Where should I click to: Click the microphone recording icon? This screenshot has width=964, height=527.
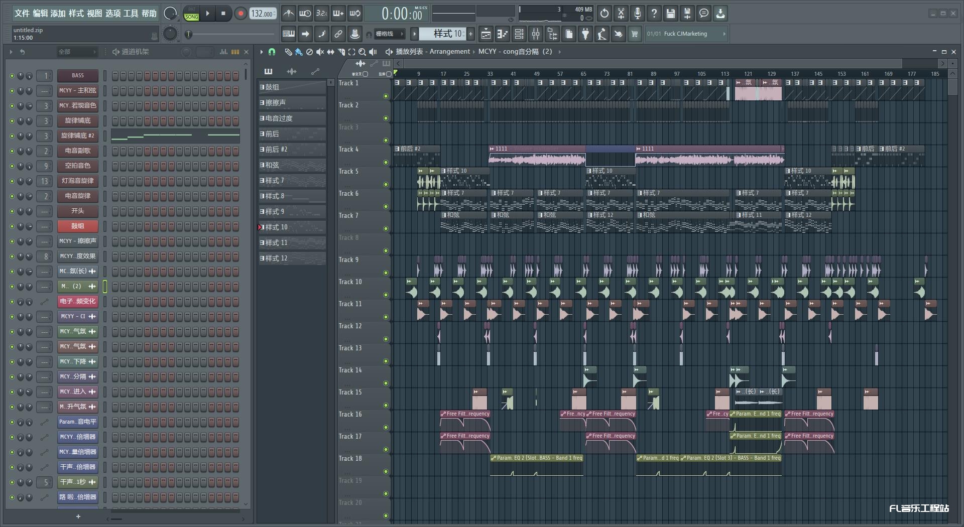tap(637, 14)
